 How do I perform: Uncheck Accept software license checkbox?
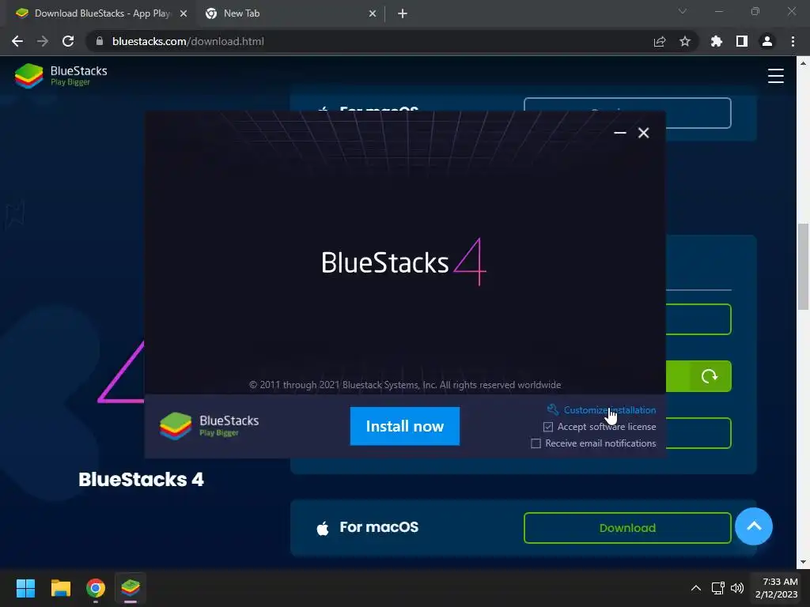[x=548, y=427]
